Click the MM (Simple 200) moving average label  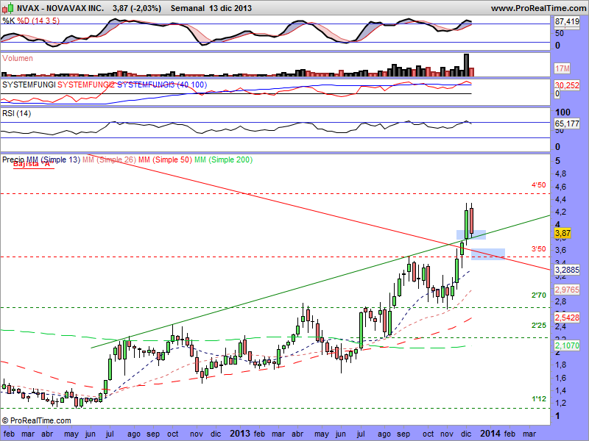point(224,159)
